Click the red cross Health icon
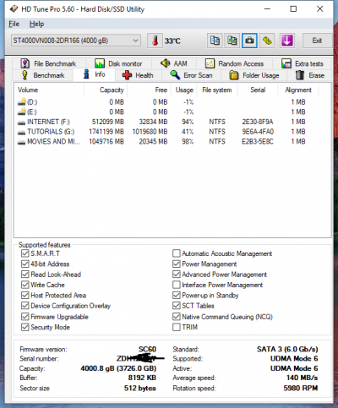Image resolution: width=338 pixels, height=408 pixels. tap(127, 75)
